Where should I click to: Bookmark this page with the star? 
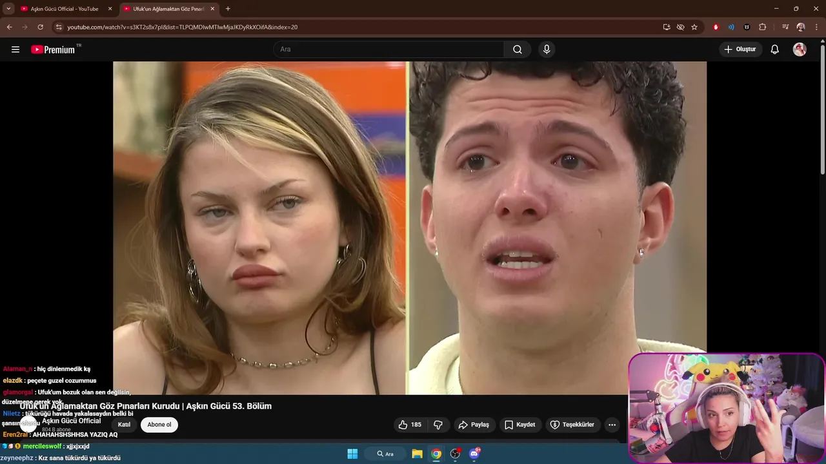tap(694, 27)
